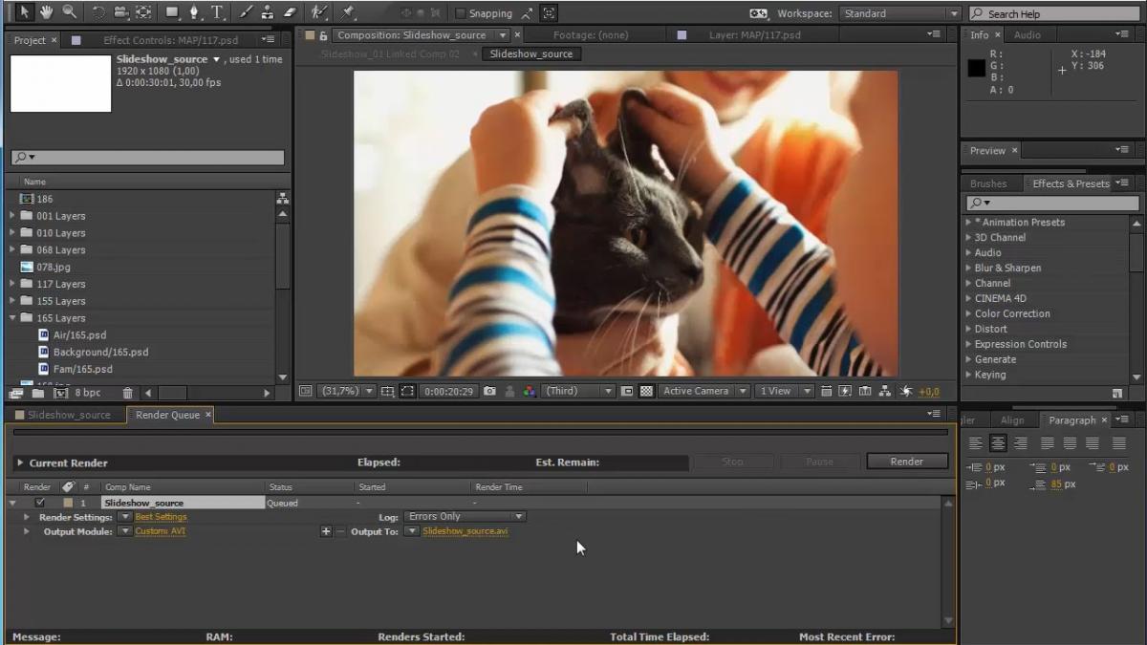Expand the Current Render details
1147x645 pixels.
(19, 462)
